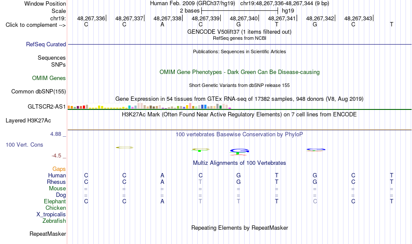Click base A in the complement row

pos(162,25)
